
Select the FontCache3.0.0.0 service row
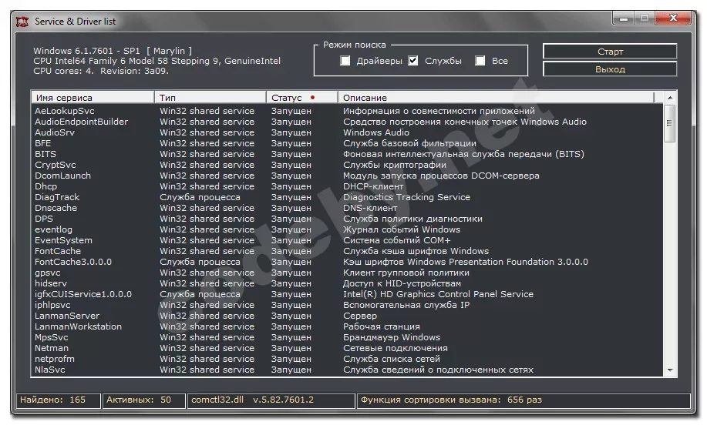[347, 262]
